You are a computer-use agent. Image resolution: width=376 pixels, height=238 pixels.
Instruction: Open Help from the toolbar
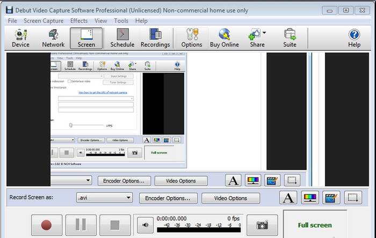coord(354,38)
